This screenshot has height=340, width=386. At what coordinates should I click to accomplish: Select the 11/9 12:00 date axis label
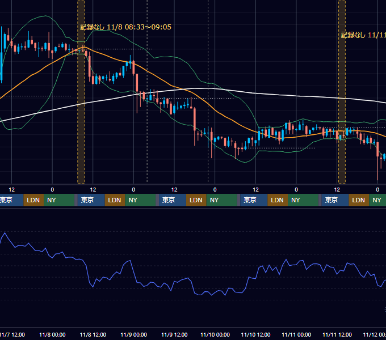[x=174, y=335]
